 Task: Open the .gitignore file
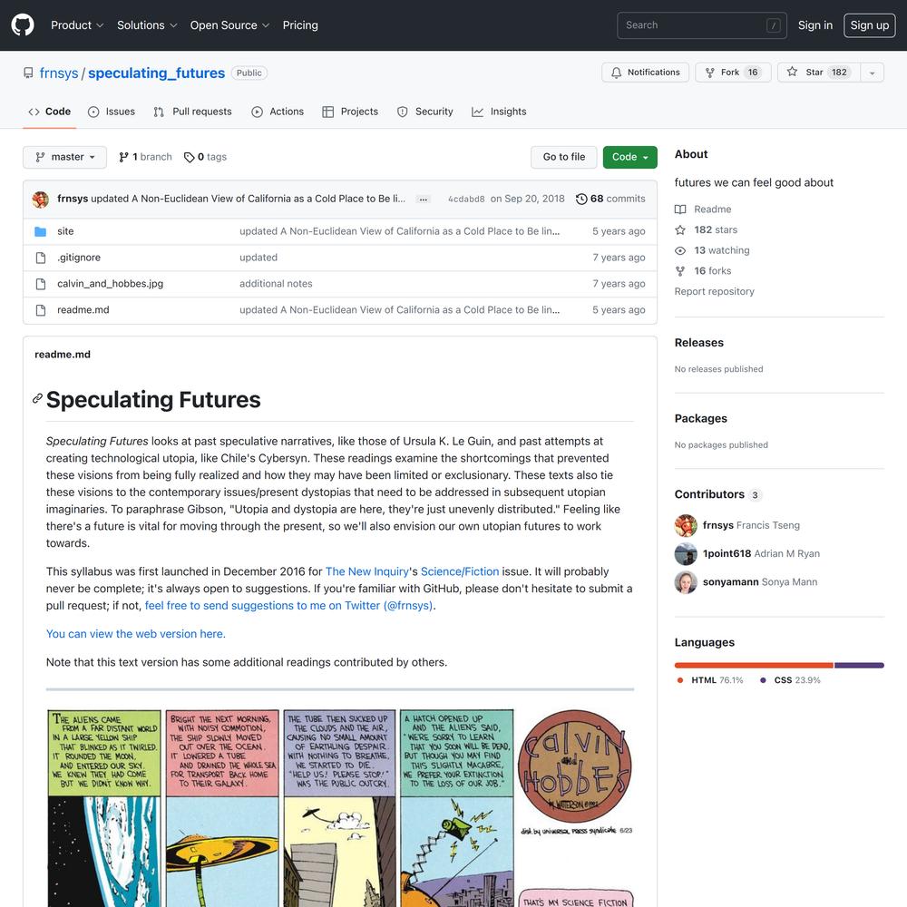click(x=79, y=258)
